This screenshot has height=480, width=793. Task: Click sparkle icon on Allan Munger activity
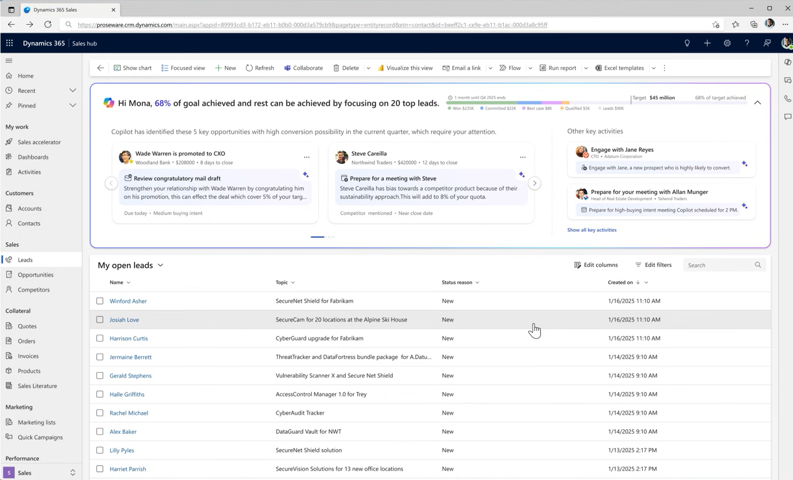click(744, 206)
